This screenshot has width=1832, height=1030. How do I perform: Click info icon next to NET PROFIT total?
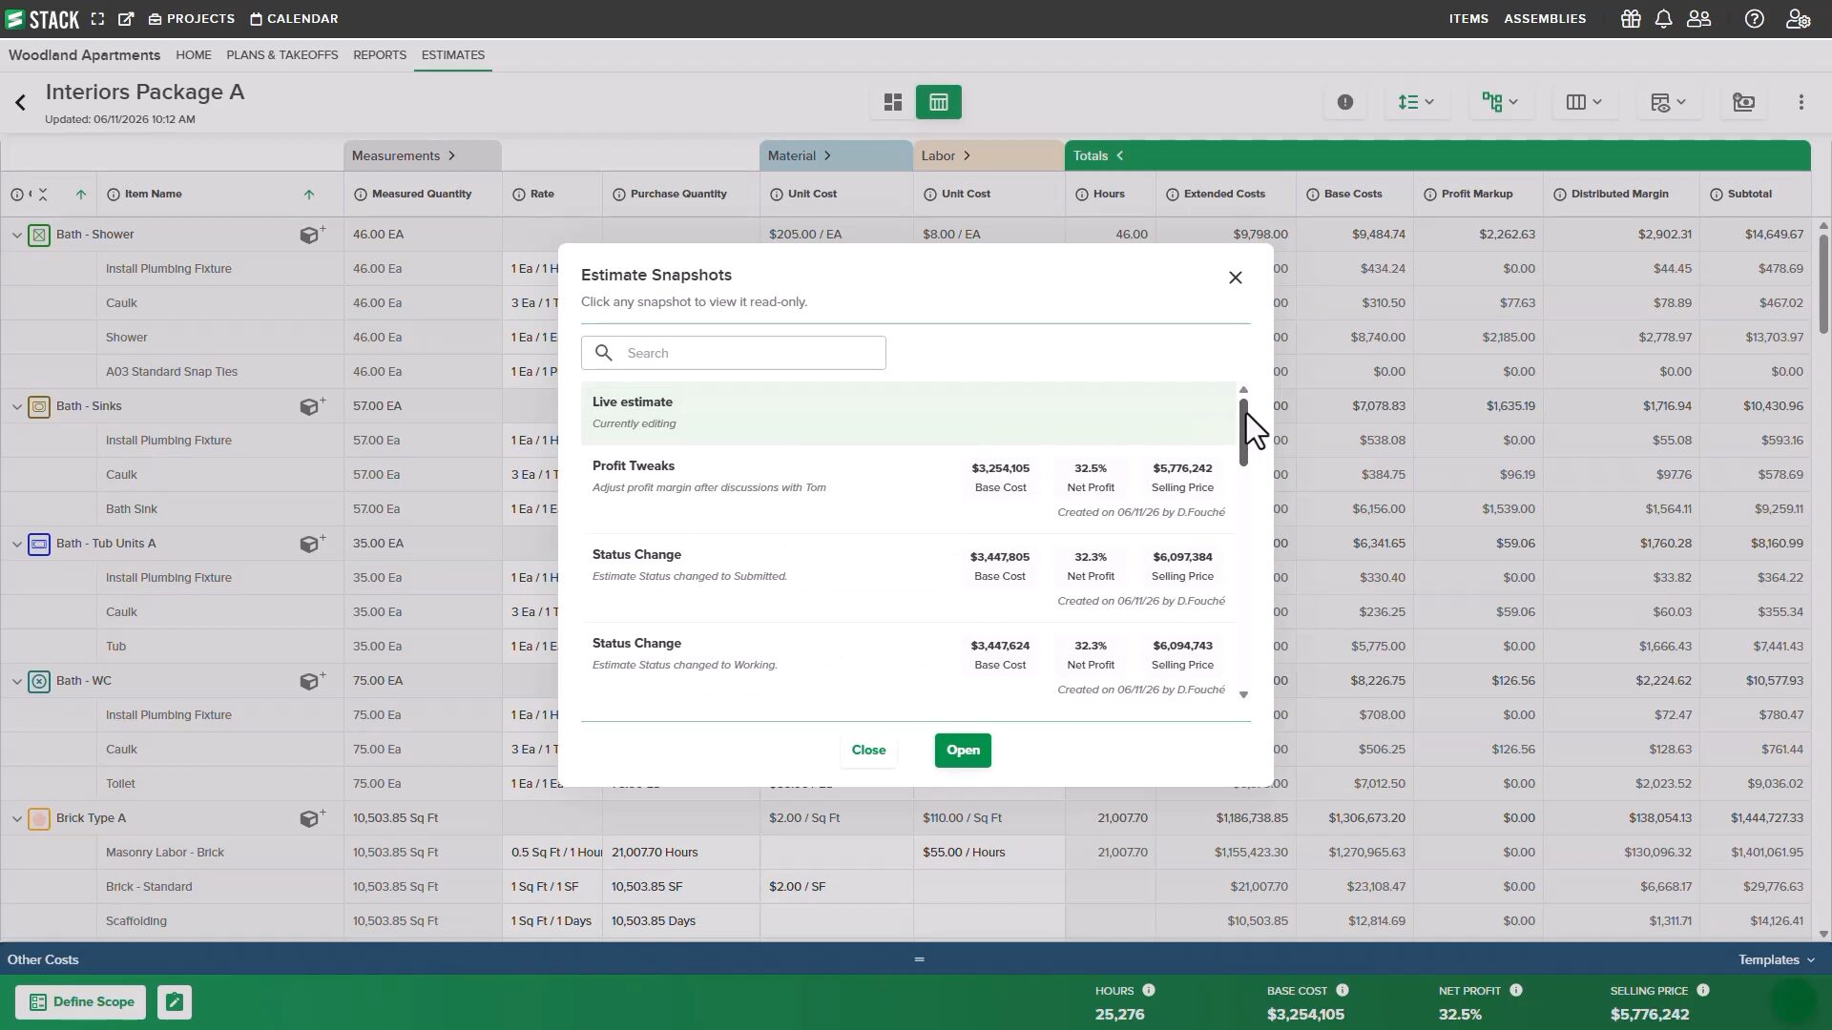(x=1516, y=990)
